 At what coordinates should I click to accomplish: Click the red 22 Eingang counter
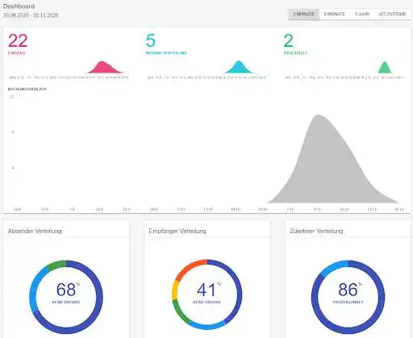click(x=18, y=41)
